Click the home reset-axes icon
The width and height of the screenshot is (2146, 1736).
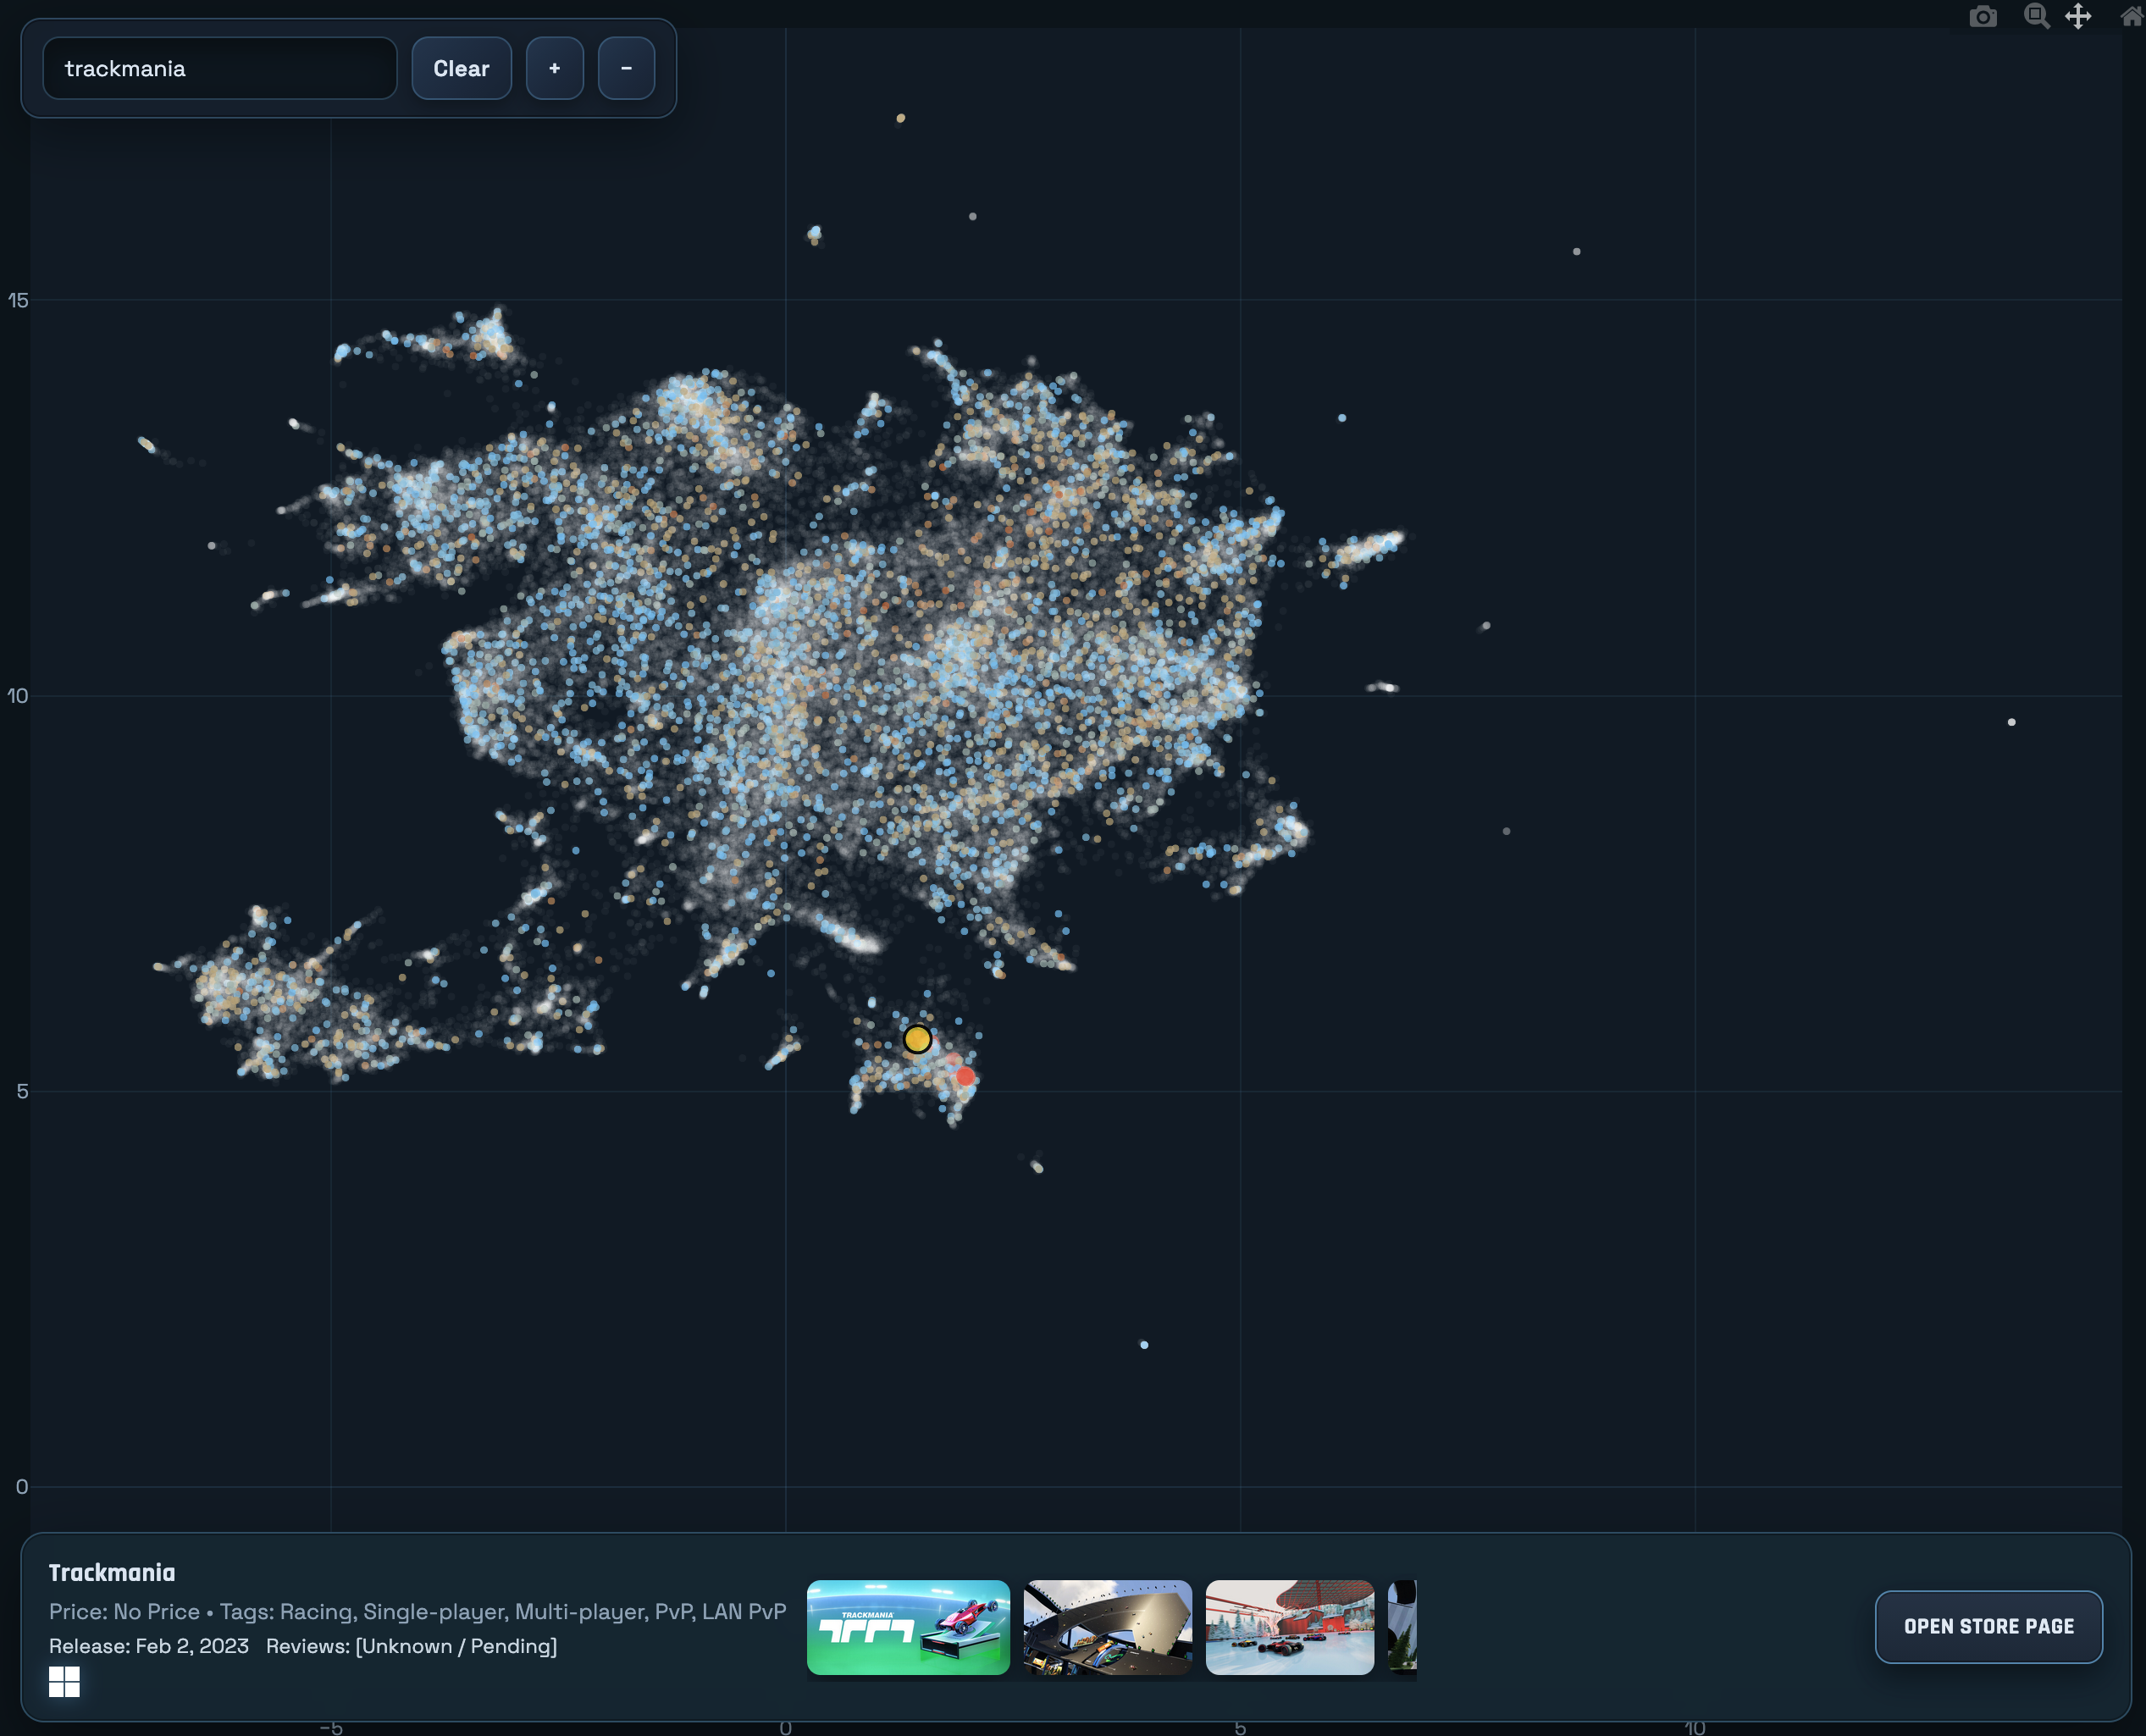click(x=2131, y=16)
